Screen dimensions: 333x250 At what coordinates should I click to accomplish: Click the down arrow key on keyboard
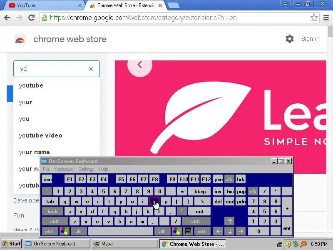(230, 231)
